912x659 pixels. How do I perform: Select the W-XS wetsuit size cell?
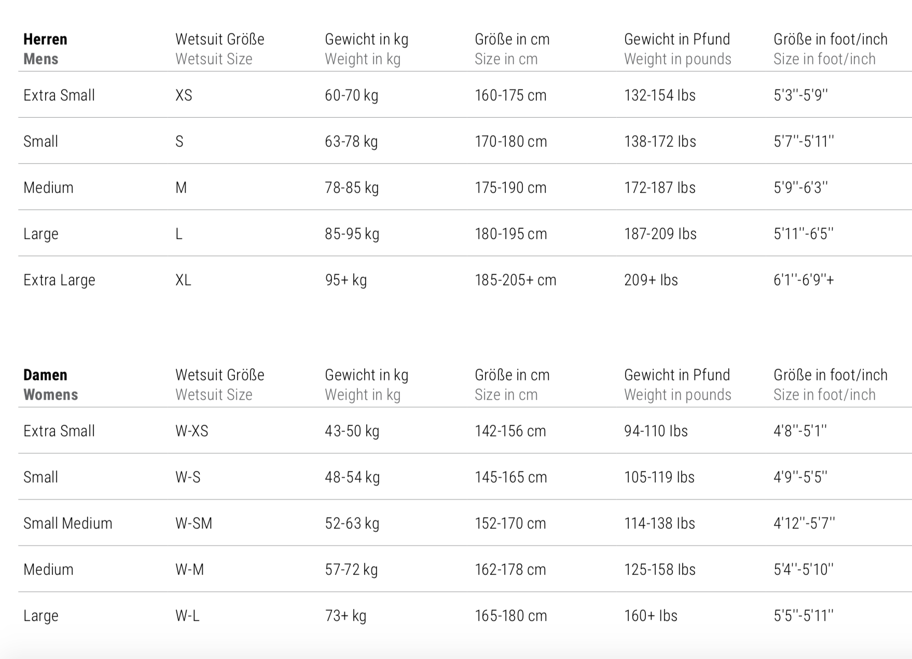point(191,431)
